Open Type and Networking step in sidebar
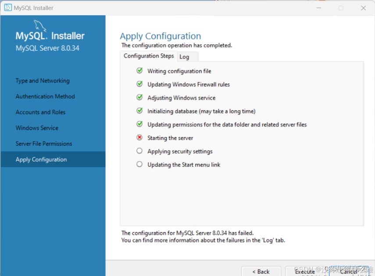 (43, 81)
